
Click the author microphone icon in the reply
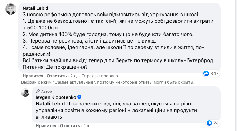(38, 91)
